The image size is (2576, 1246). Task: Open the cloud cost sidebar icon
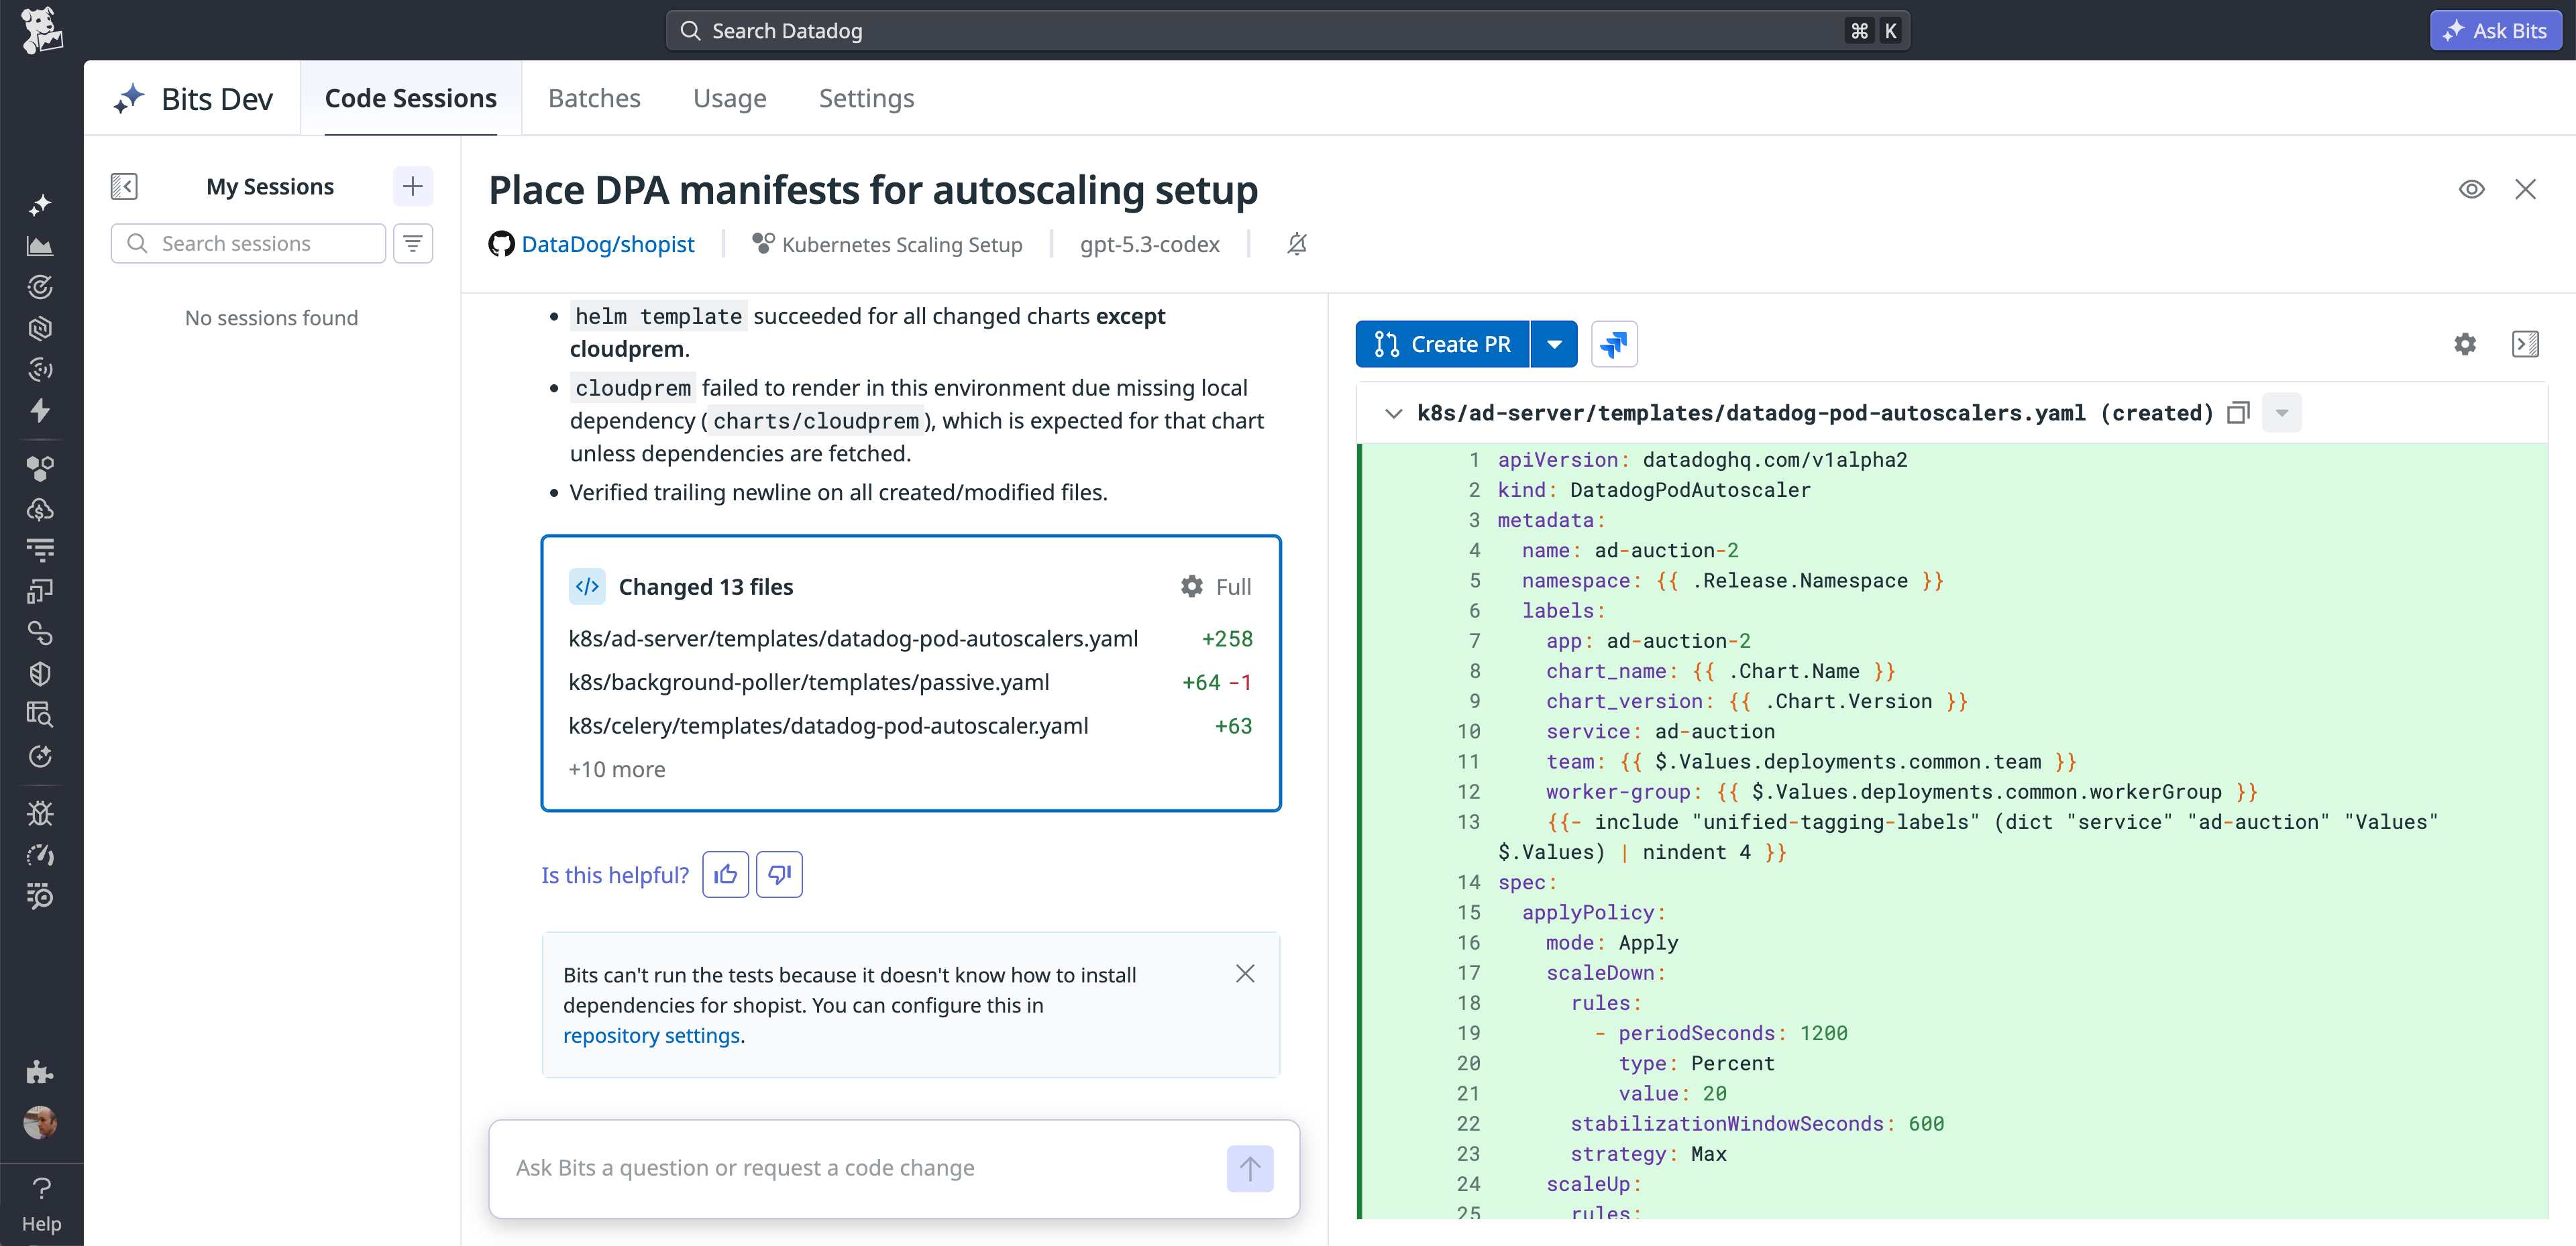40,509
